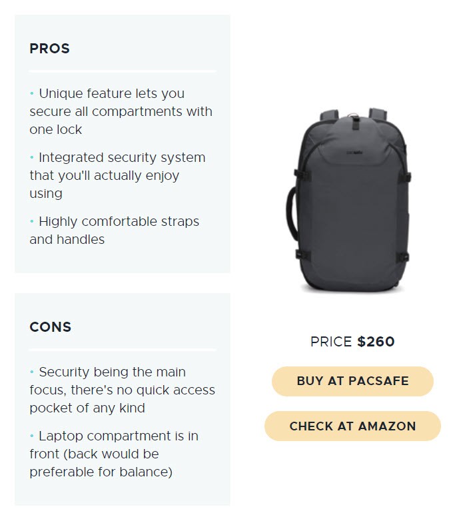Select the PROS heading

pos(49,49)
